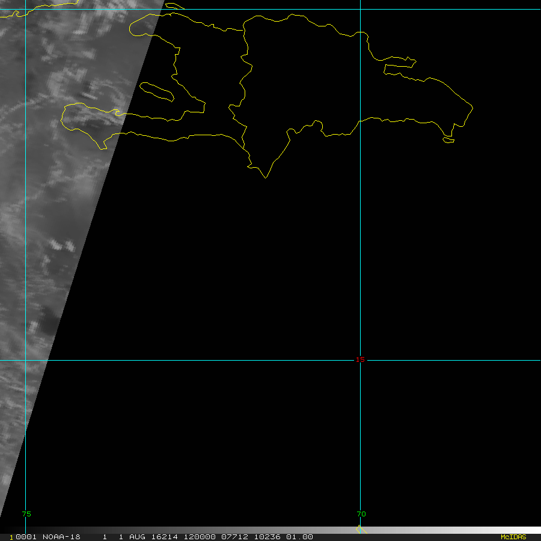Click the NOAA-18 satellite label
Image resolution: width=541 pixels, height=541 pixels.
pos(61,537)
